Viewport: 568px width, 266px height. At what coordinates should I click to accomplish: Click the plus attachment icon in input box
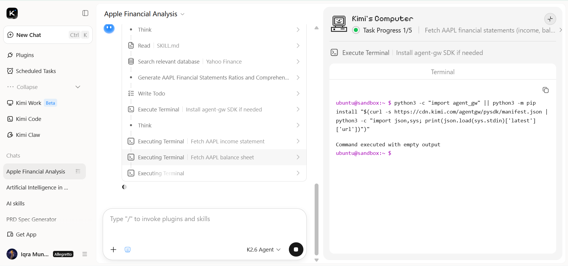coord(113,249)
